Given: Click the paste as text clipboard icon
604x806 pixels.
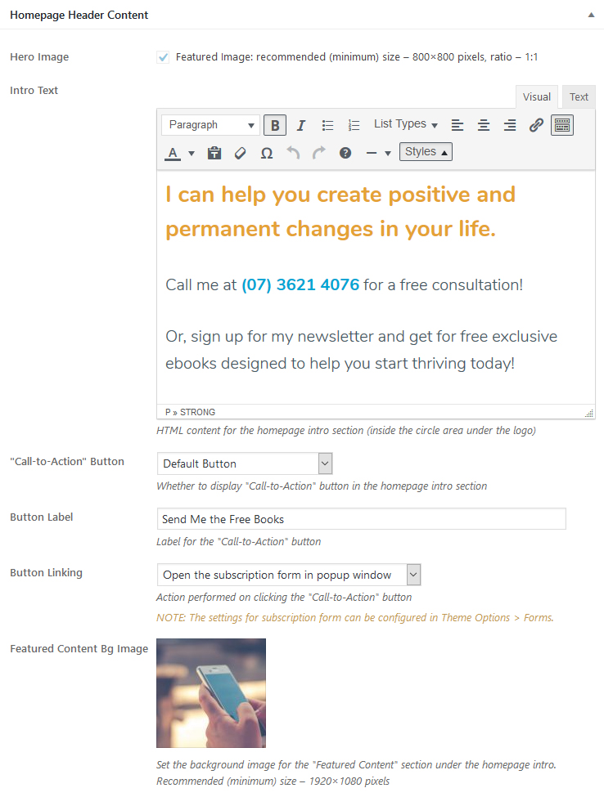Looking at the screenshot, I should pyautogui.click(x=214, y=153).
